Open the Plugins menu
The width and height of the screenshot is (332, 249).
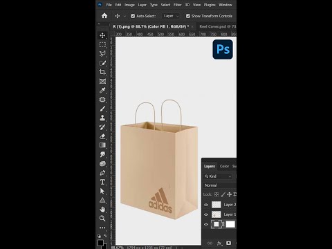click(210, 5)
